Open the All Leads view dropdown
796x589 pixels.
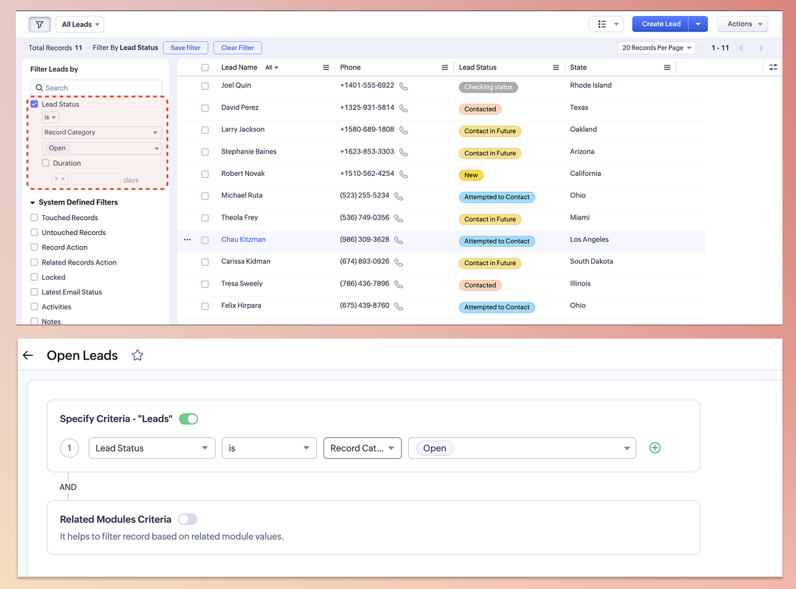(80, 25)
